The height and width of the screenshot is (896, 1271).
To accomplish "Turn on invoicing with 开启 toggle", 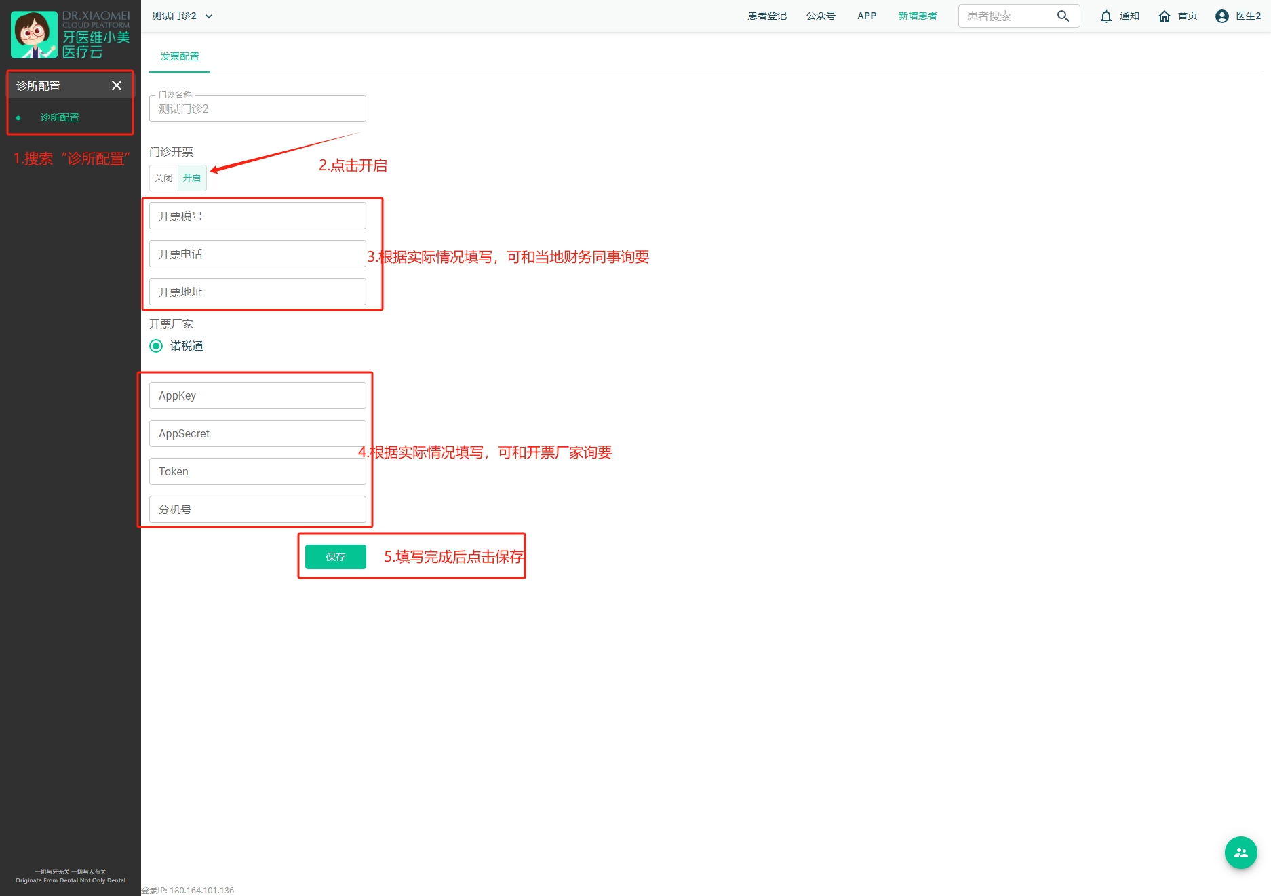I will pos(192,178).
